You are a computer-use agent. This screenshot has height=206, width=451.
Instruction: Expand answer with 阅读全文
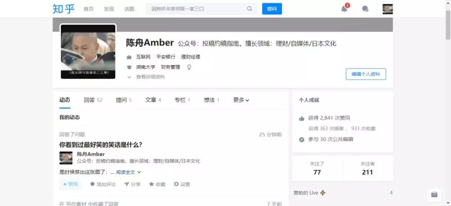(x=128, y=172)
